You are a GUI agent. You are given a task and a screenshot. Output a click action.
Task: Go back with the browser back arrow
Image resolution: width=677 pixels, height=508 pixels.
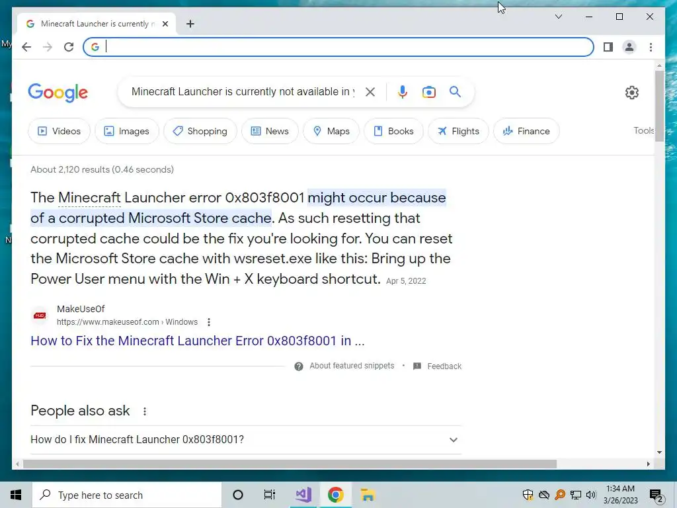[26, 47]
